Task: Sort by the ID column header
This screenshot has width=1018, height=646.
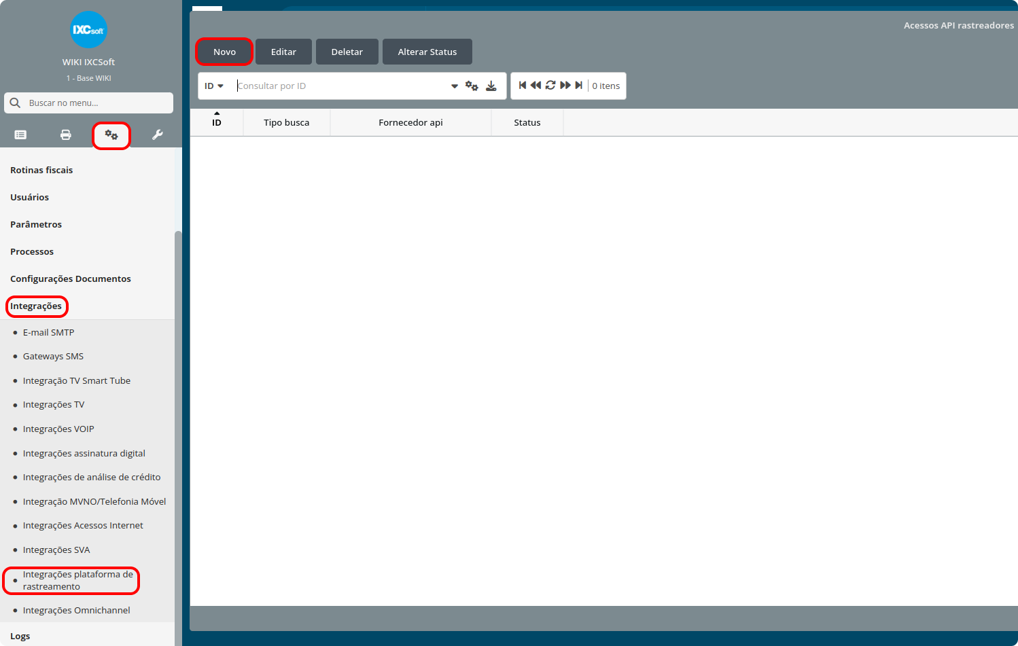Action: point(217,122)
